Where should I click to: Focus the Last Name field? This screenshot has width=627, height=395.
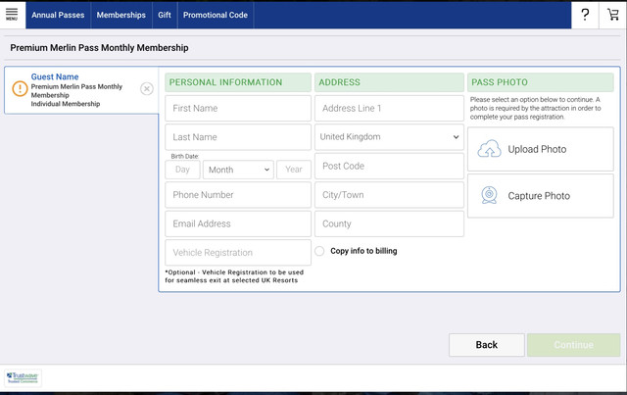[x=238, y=137]
